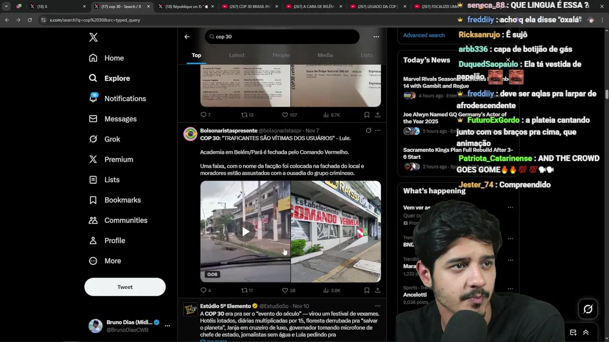609x342 pixels.
Task: Open new message icon in messages drawer
Action: tap(573, 332)
